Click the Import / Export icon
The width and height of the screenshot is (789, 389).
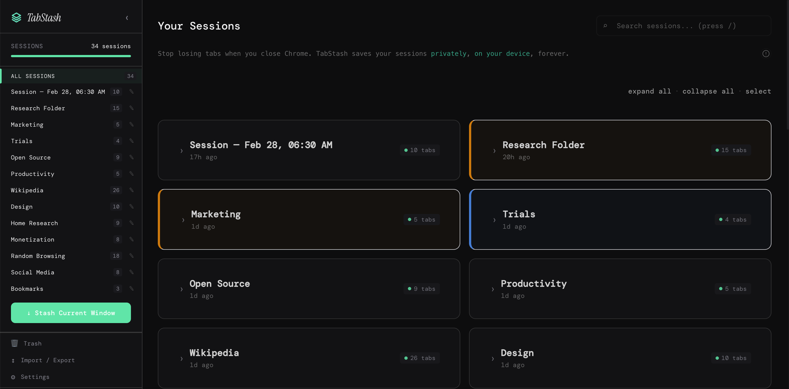click(13, 360)
